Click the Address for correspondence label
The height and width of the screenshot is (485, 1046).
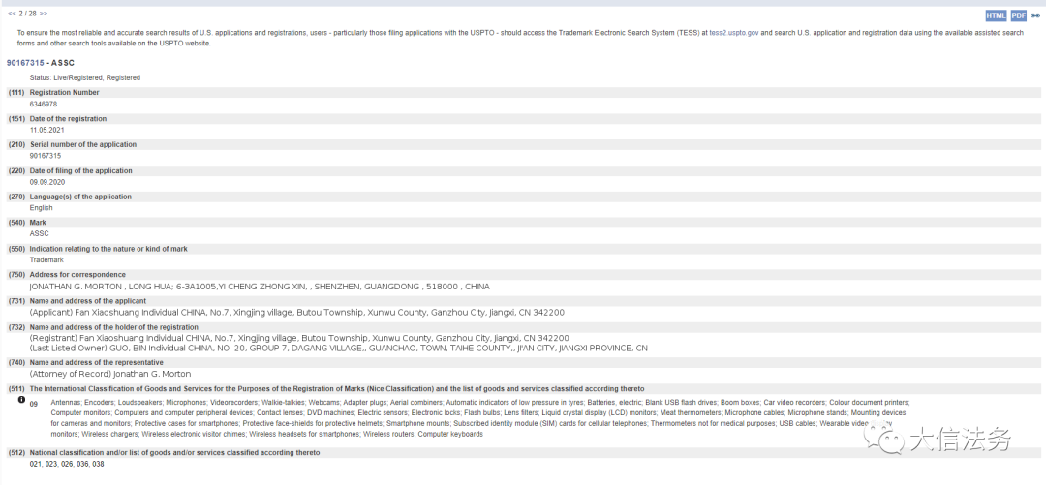click(78, 275)
